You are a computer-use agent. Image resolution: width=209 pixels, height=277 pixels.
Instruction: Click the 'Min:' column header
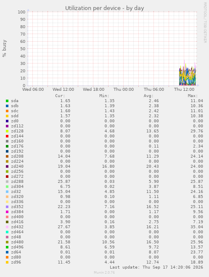point(104,96)
